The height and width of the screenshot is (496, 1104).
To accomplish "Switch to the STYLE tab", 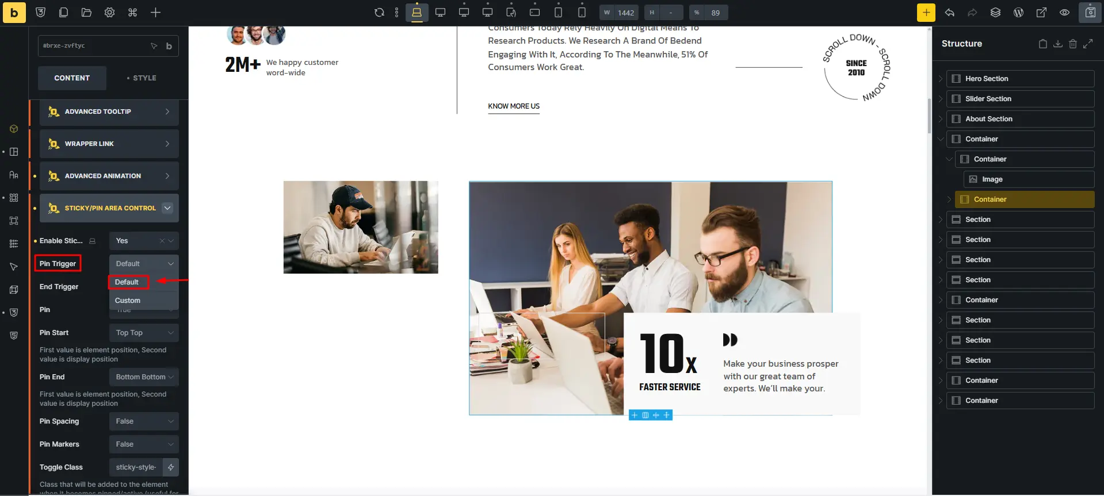I will point(142,78).
